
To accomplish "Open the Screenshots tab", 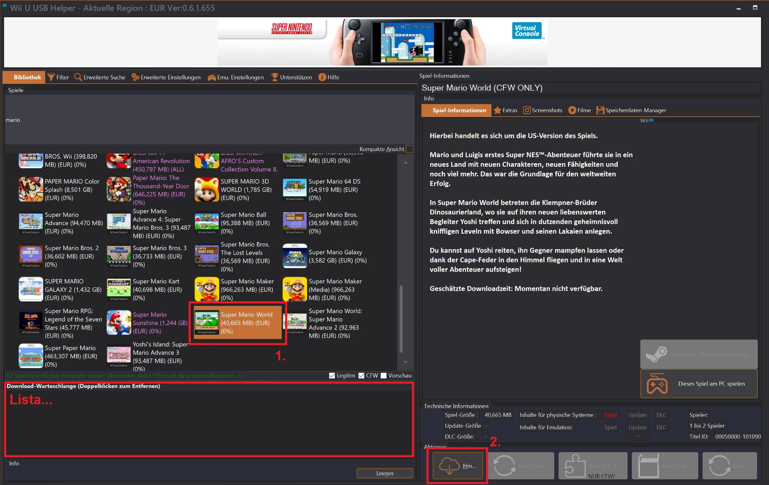I will tap(543, 110).
